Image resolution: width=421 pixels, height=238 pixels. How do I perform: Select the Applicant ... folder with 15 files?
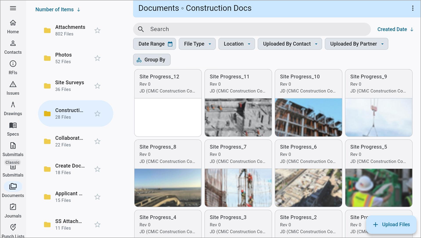(x=75, y=196)
